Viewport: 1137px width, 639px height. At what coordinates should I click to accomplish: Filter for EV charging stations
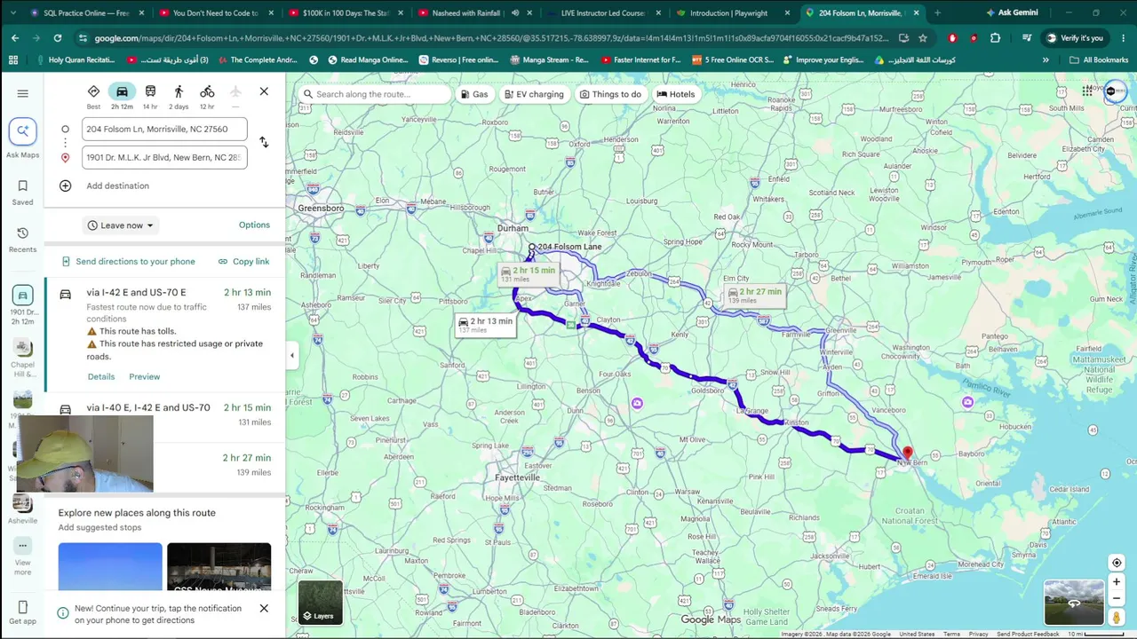[534, 94]
